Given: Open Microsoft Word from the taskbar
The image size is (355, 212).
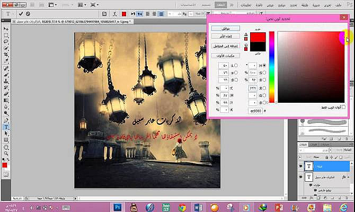Looking at the screenshot, I should tap(198, 207).
